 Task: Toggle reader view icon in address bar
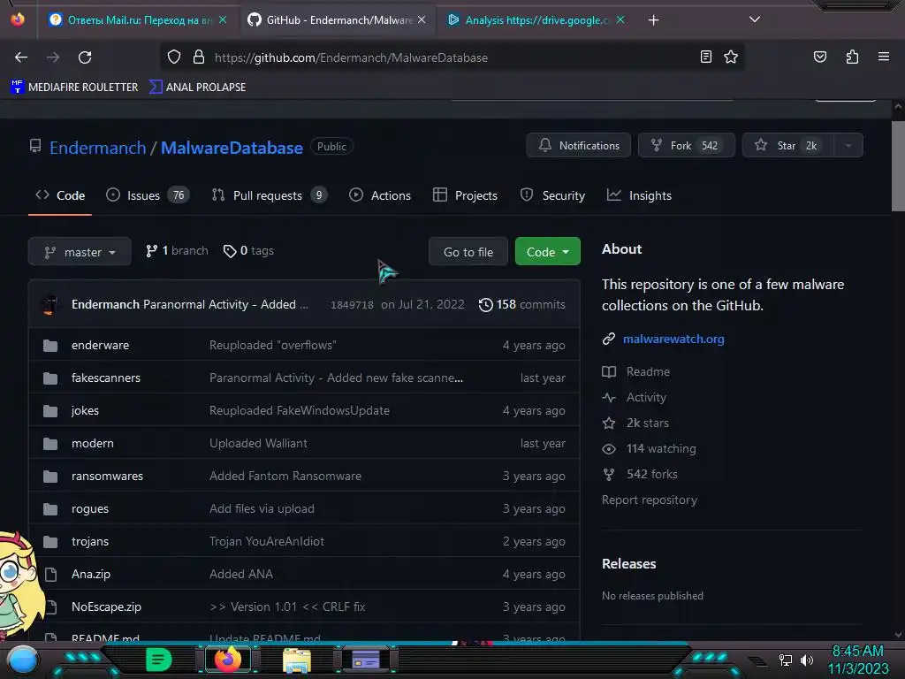(x=705, y=57)
